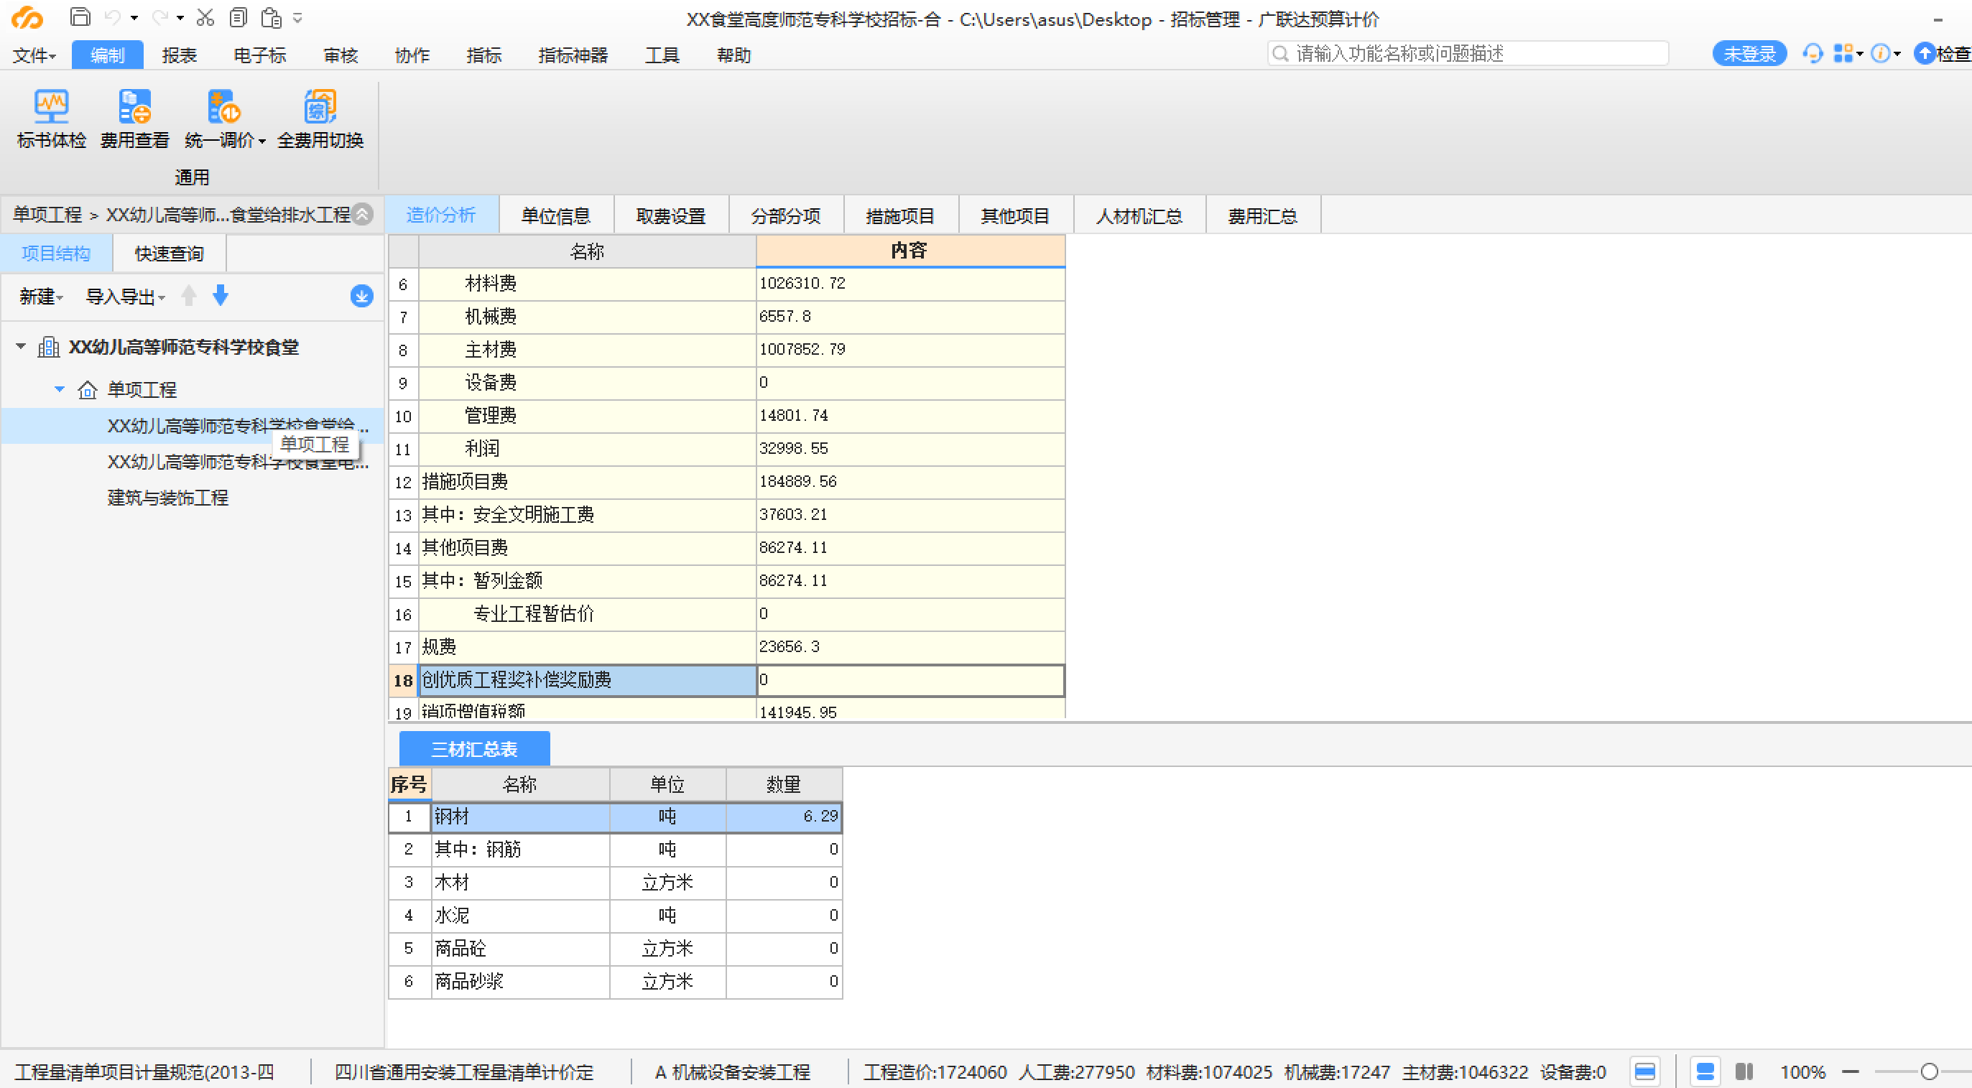Click the customer service headset icon
The width and height of the screenshot is (1972, 1088).
click(1812, 54)
